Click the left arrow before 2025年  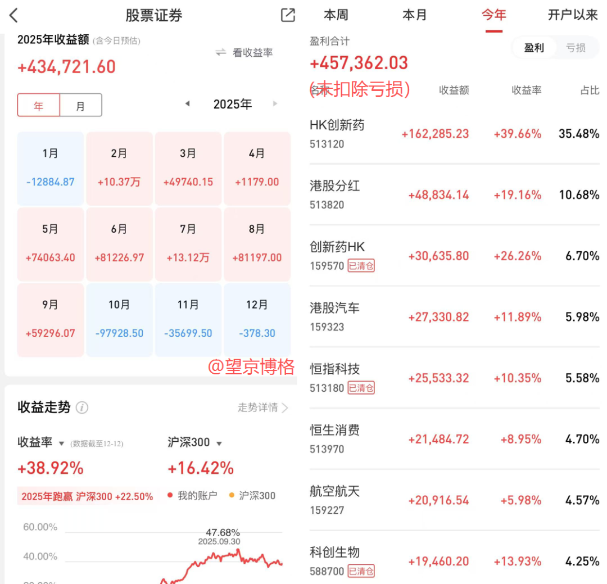[x=187, y=103]
